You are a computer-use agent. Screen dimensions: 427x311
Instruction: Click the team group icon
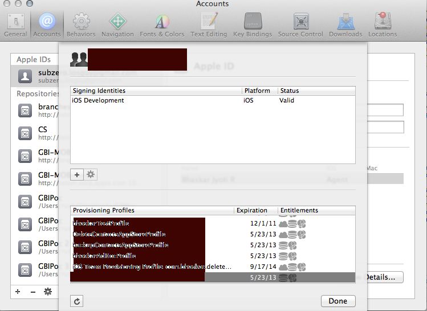[79, 59]
